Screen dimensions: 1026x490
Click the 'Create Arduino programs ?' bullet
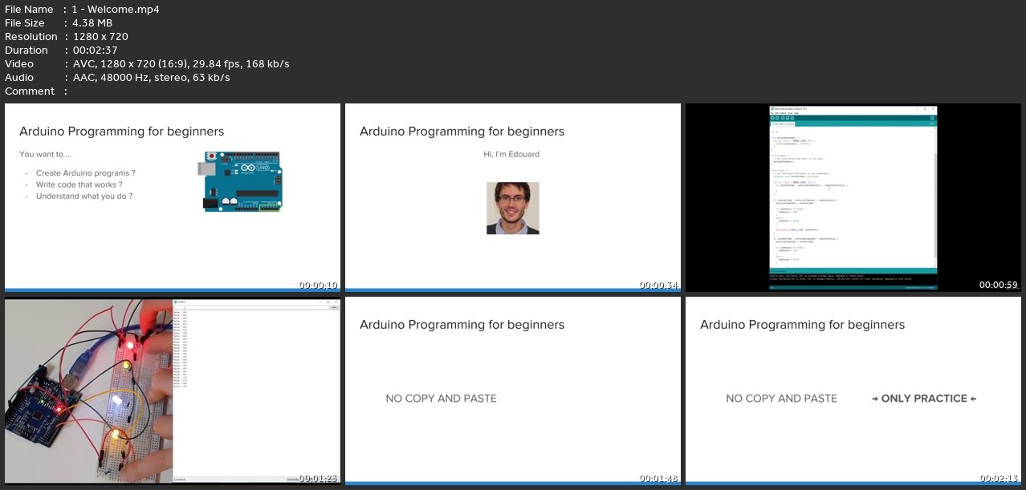pyautogui.click(x=85, y=173)
